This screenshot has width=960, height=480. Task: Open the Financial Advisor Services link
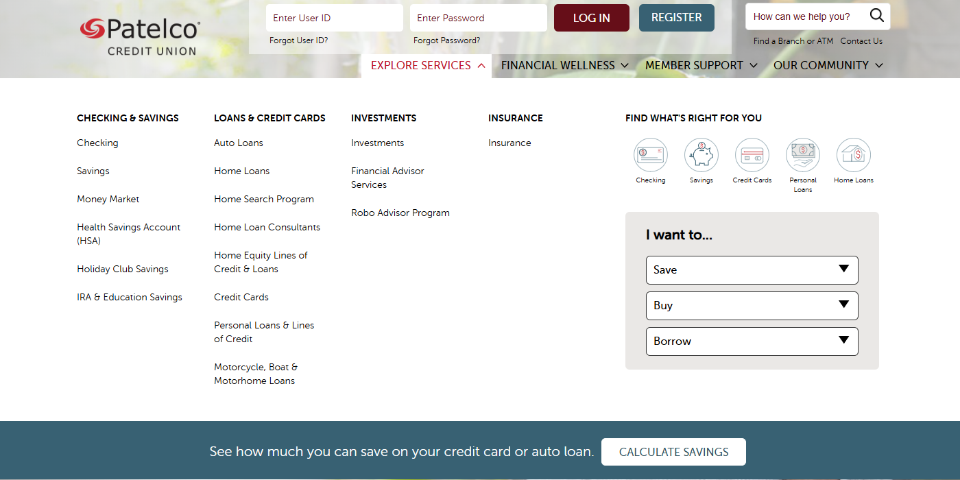(387, 178)
